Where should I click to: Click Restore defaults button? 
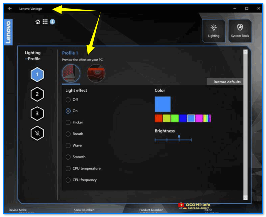click(x=225, y=82)
